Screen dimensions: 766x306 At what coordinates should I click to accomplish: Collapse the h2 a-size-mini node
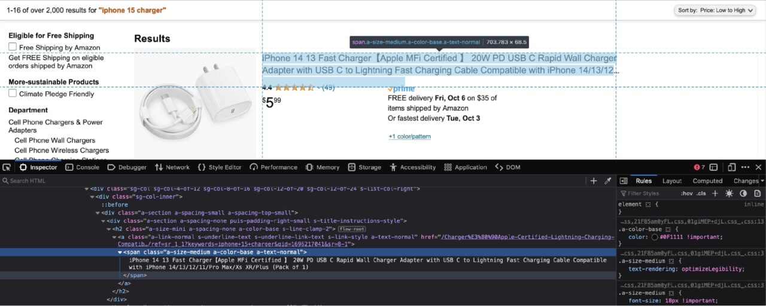(x=109, y=229)
